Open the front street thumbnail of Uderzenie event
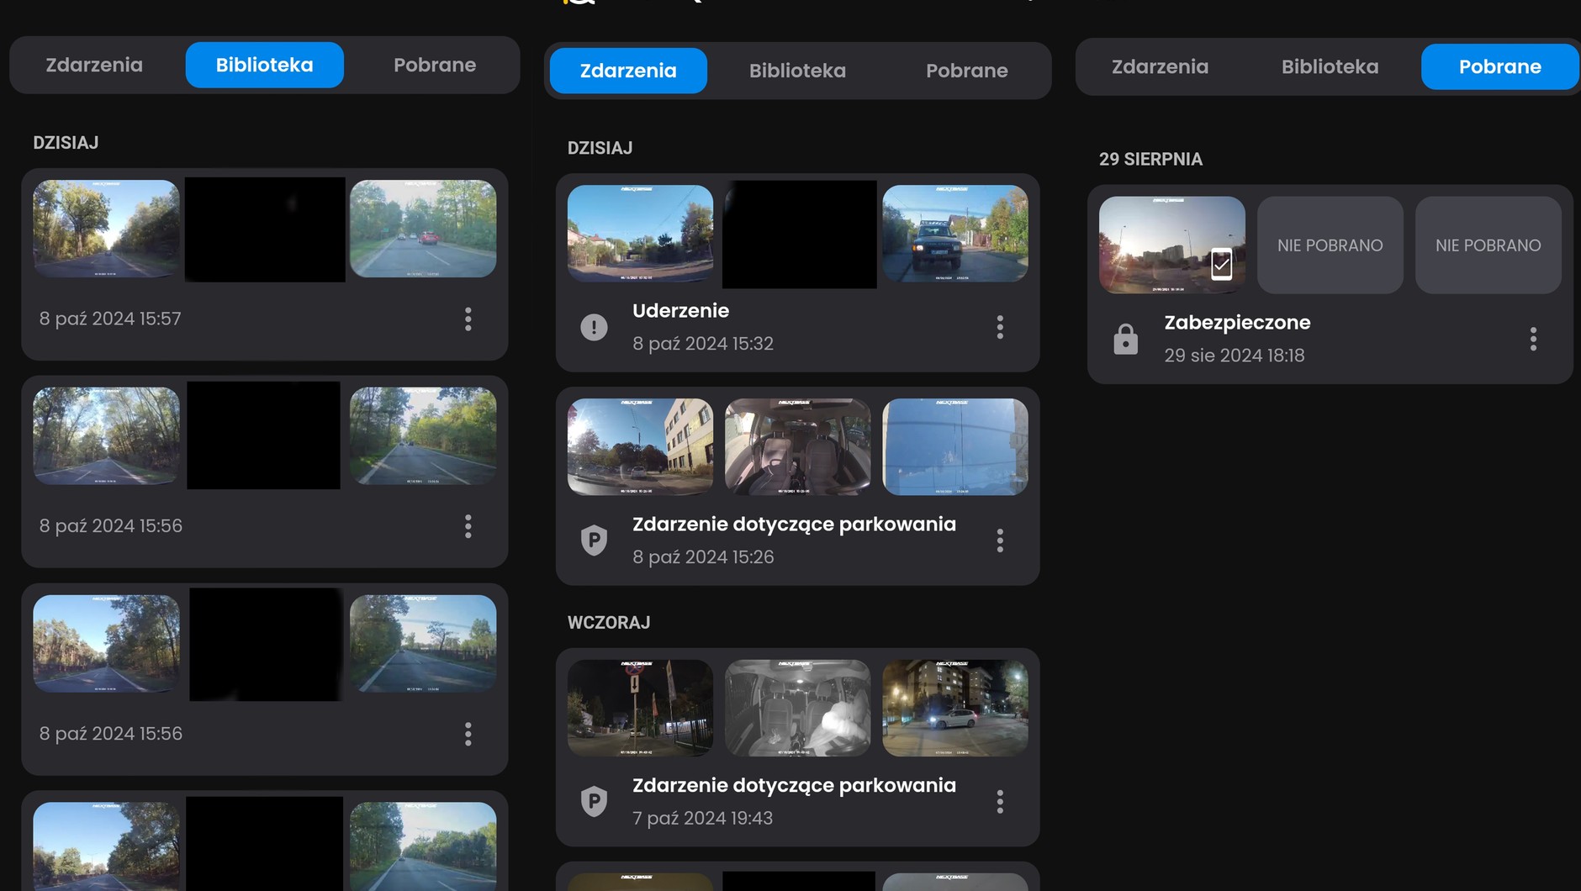 pos(640,234)
